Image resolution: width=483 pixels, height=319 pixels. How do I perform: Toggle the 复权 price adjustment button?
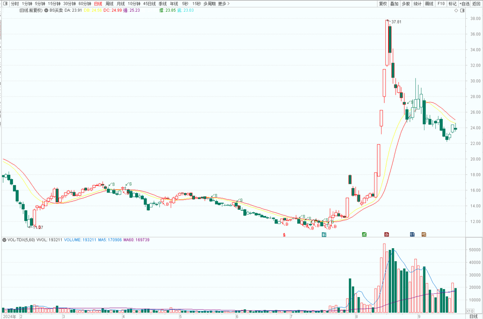point(383,4)
